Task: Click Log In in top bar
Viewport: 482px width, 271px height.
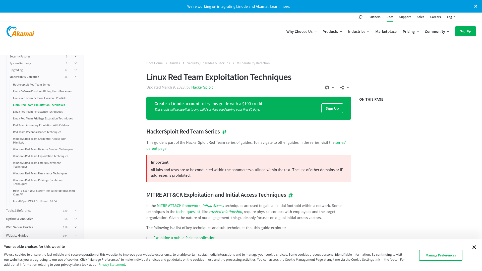Action: coord(451,17)
